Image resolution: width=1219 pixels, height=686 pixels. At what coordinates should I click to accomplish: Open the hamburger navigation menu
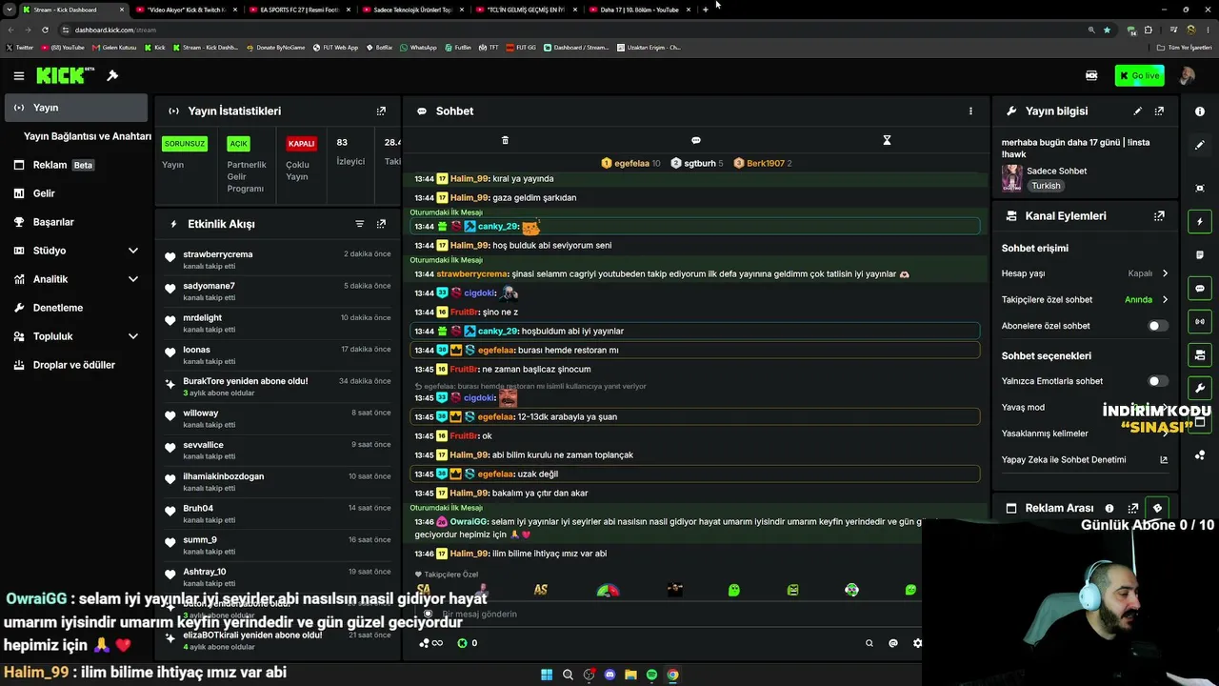click(x=18, y=76)
